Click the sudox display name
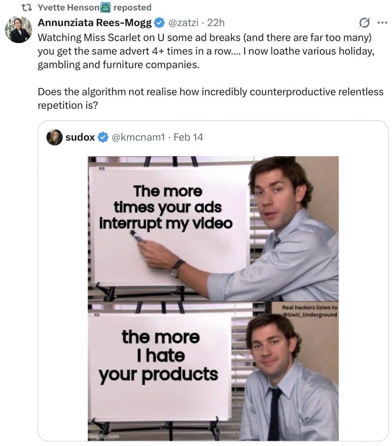 pos(80,137)
